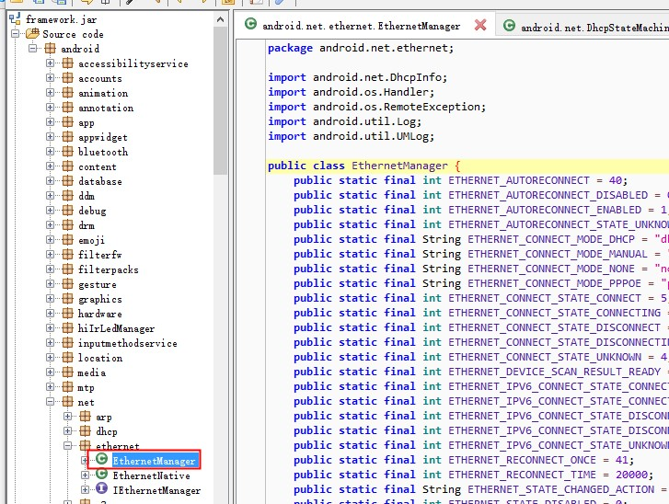
Task: Click the database package icon
Action: (x=67, y=181)
